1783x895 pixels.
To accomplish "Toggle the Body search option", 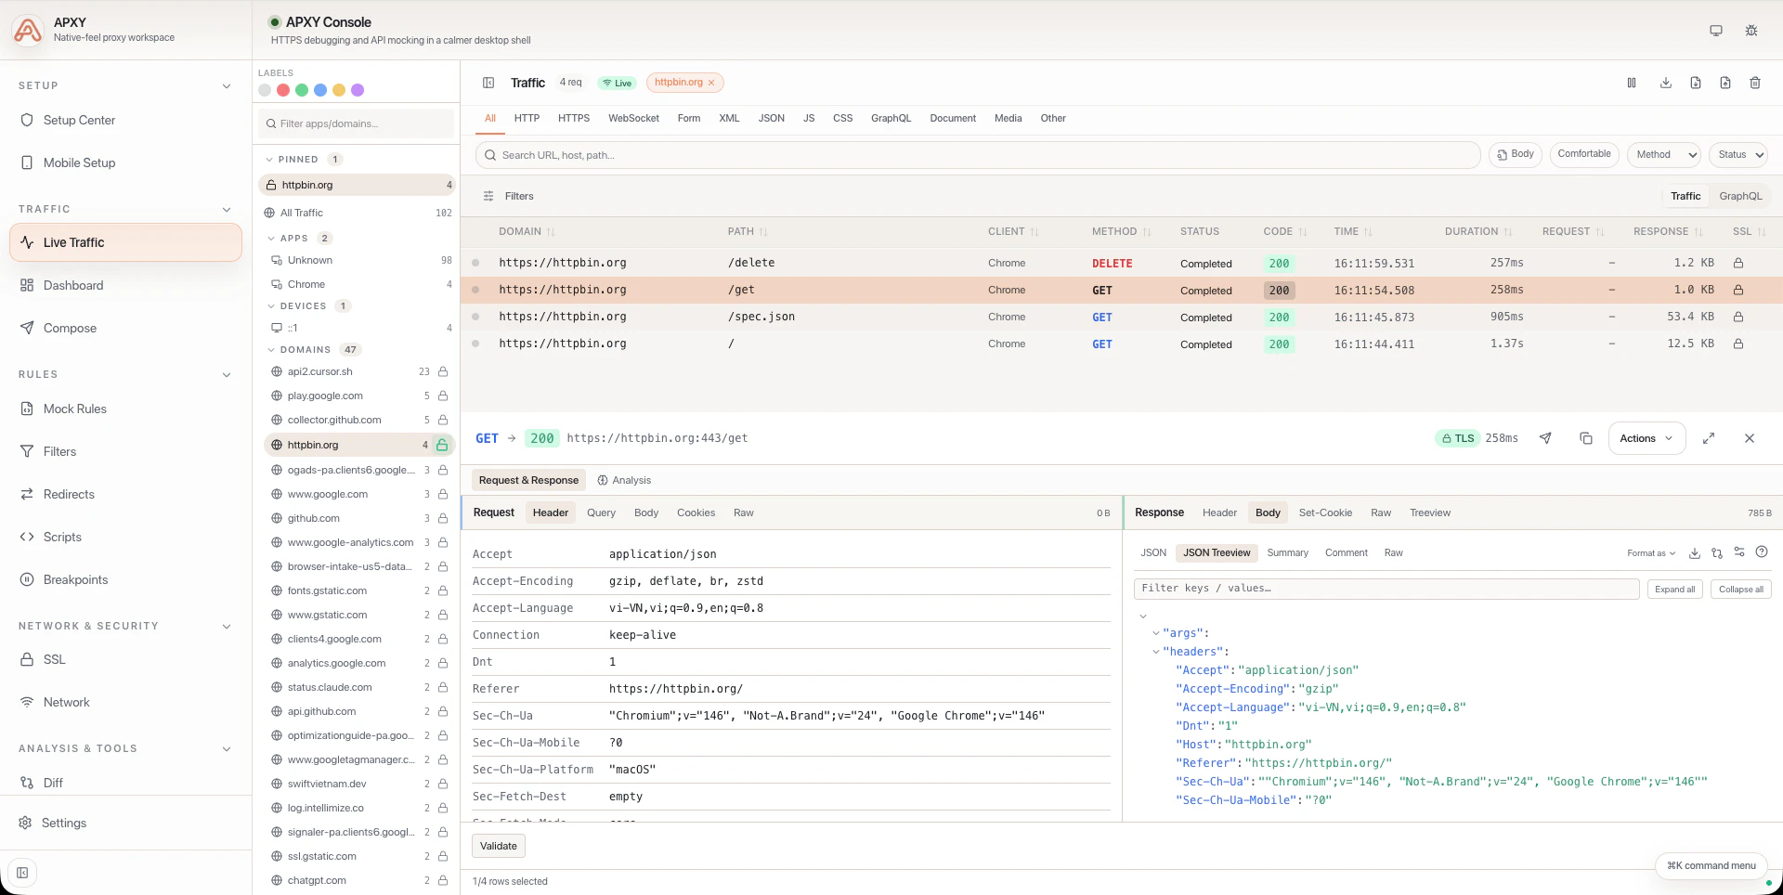I will click(x=1516, y=154).
